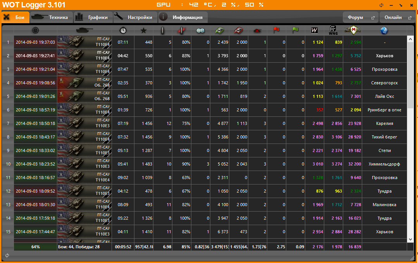
Task: Click the map name Северогорск
Action: [384, 83]
